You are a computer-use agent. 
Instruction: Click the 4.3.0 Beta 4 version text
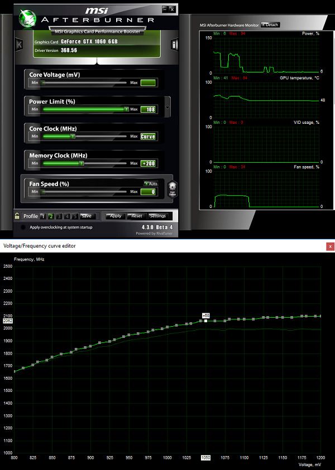point(157,227)
